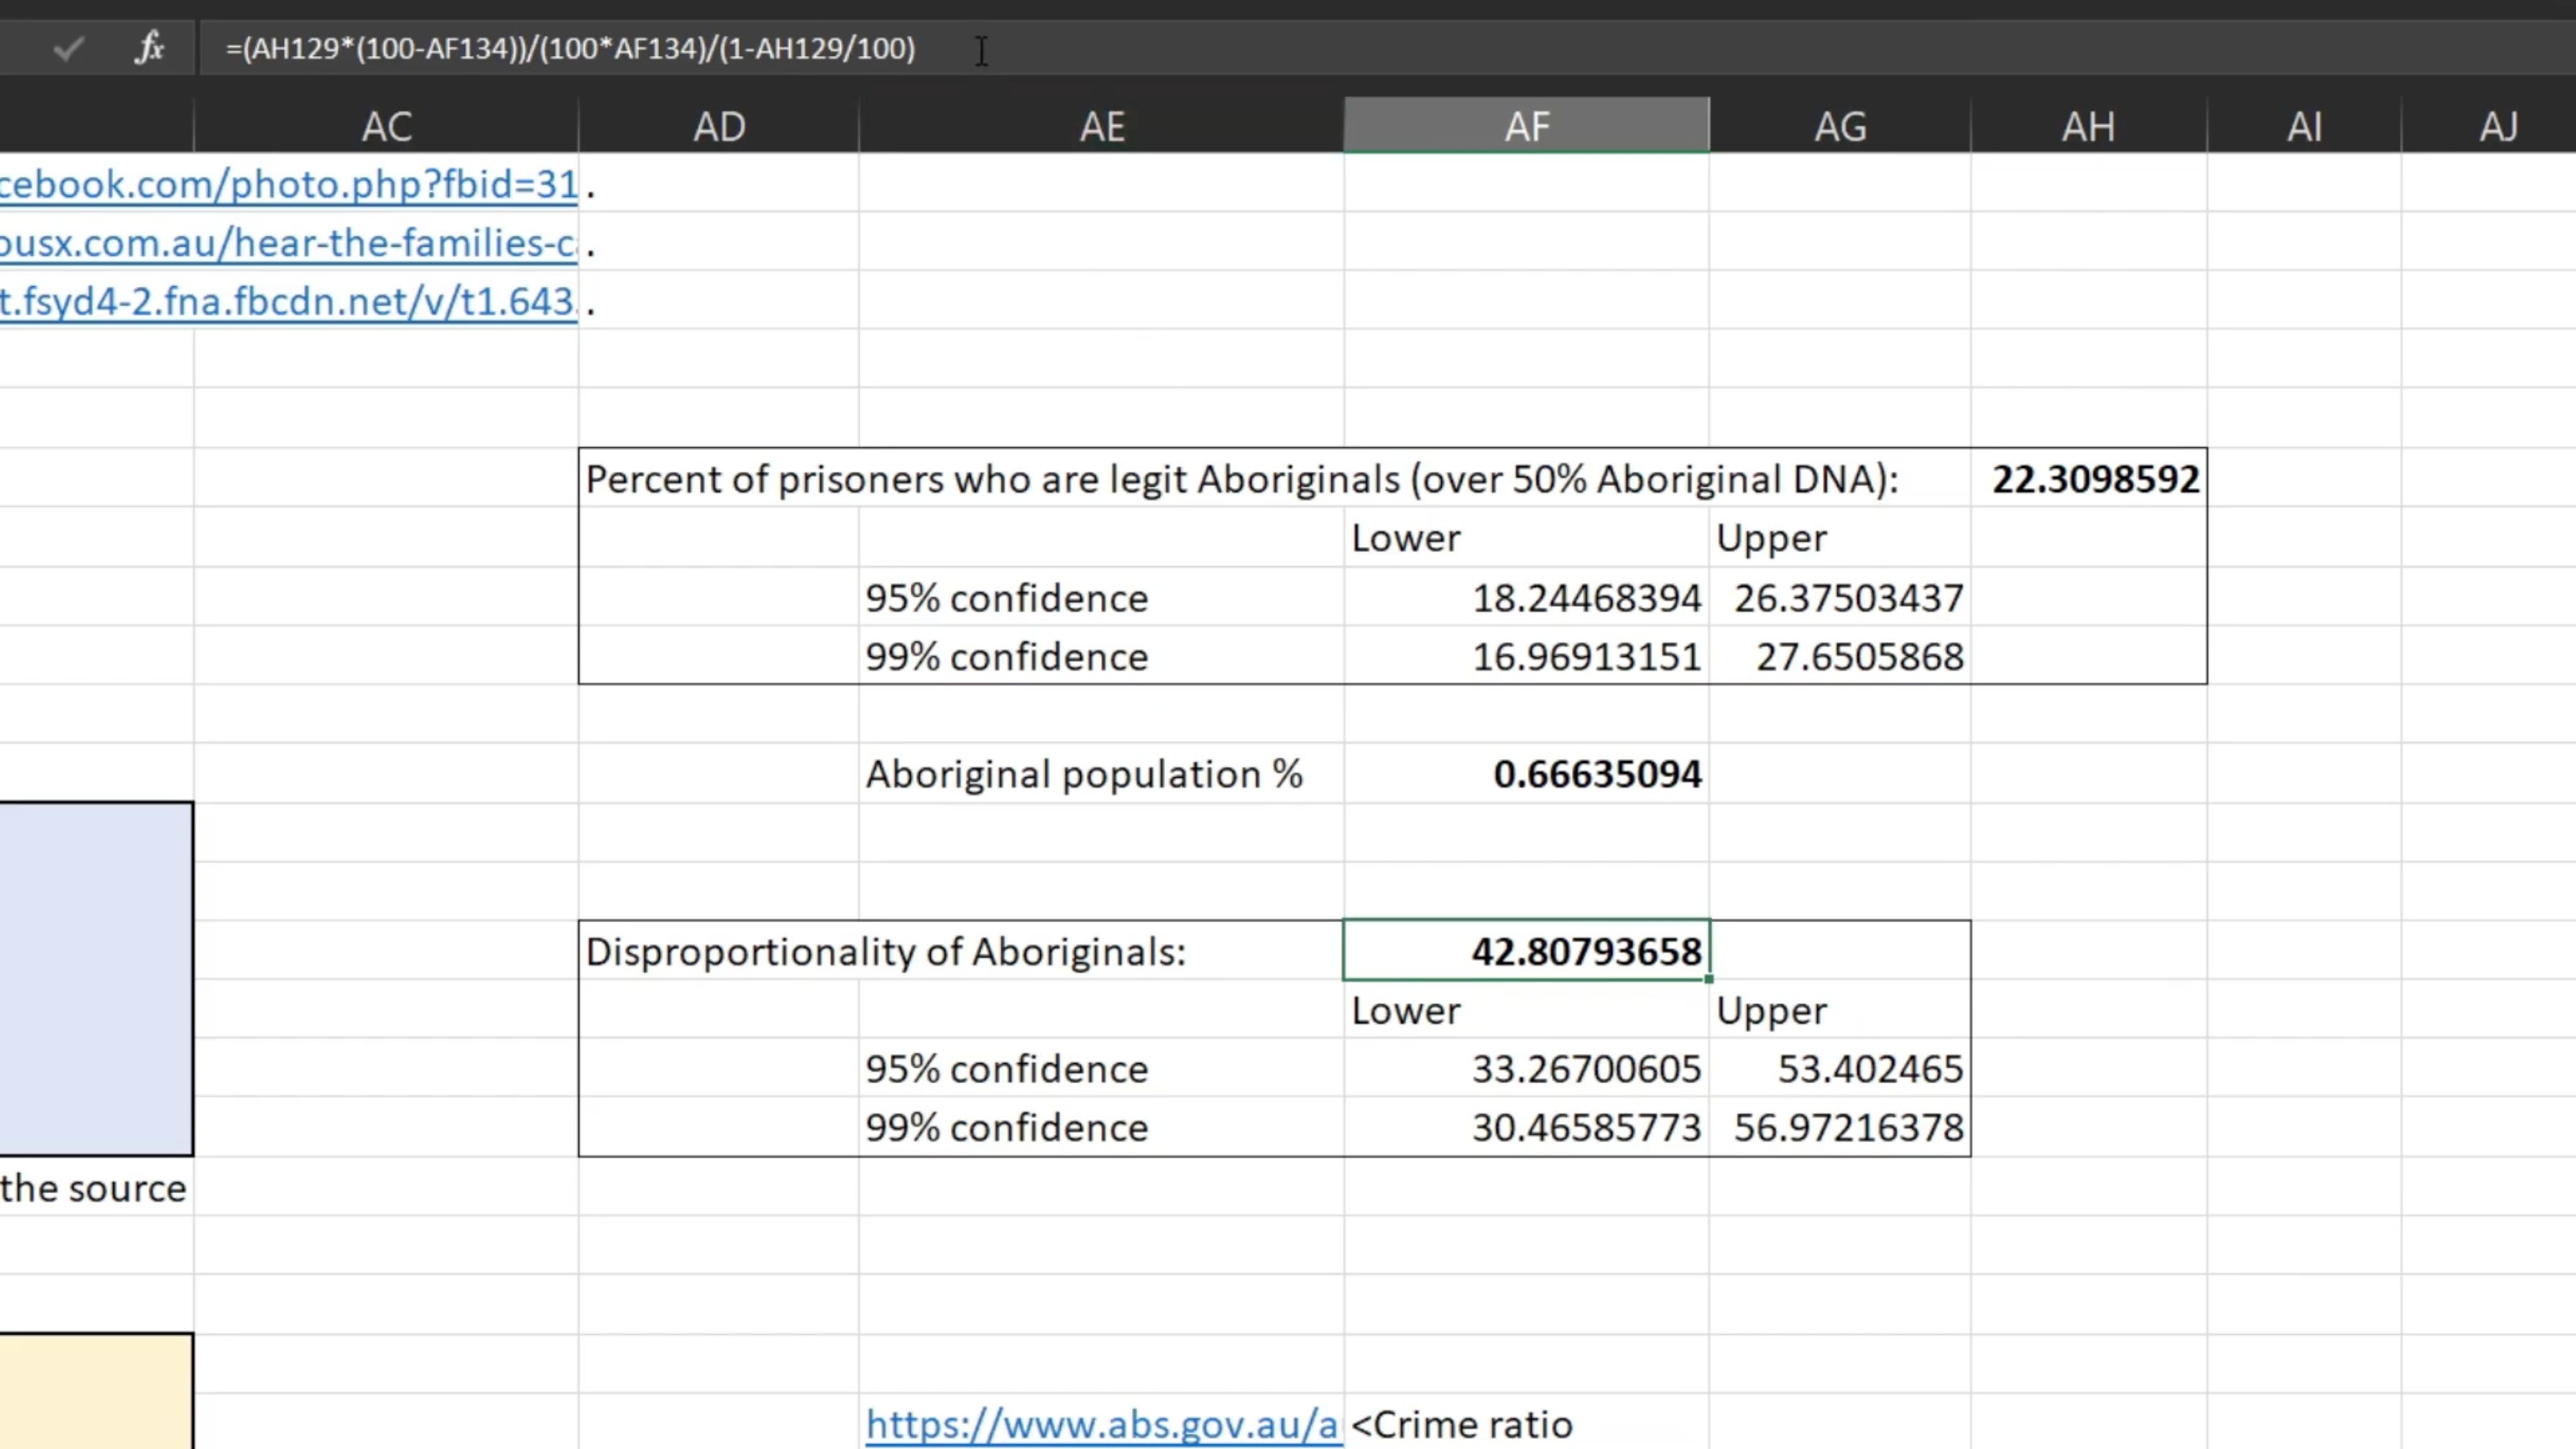Viewport: 2576px width, 1449px height.
Task: Open the abs.gov.au hyperlink
Action: (1101, 1424)
